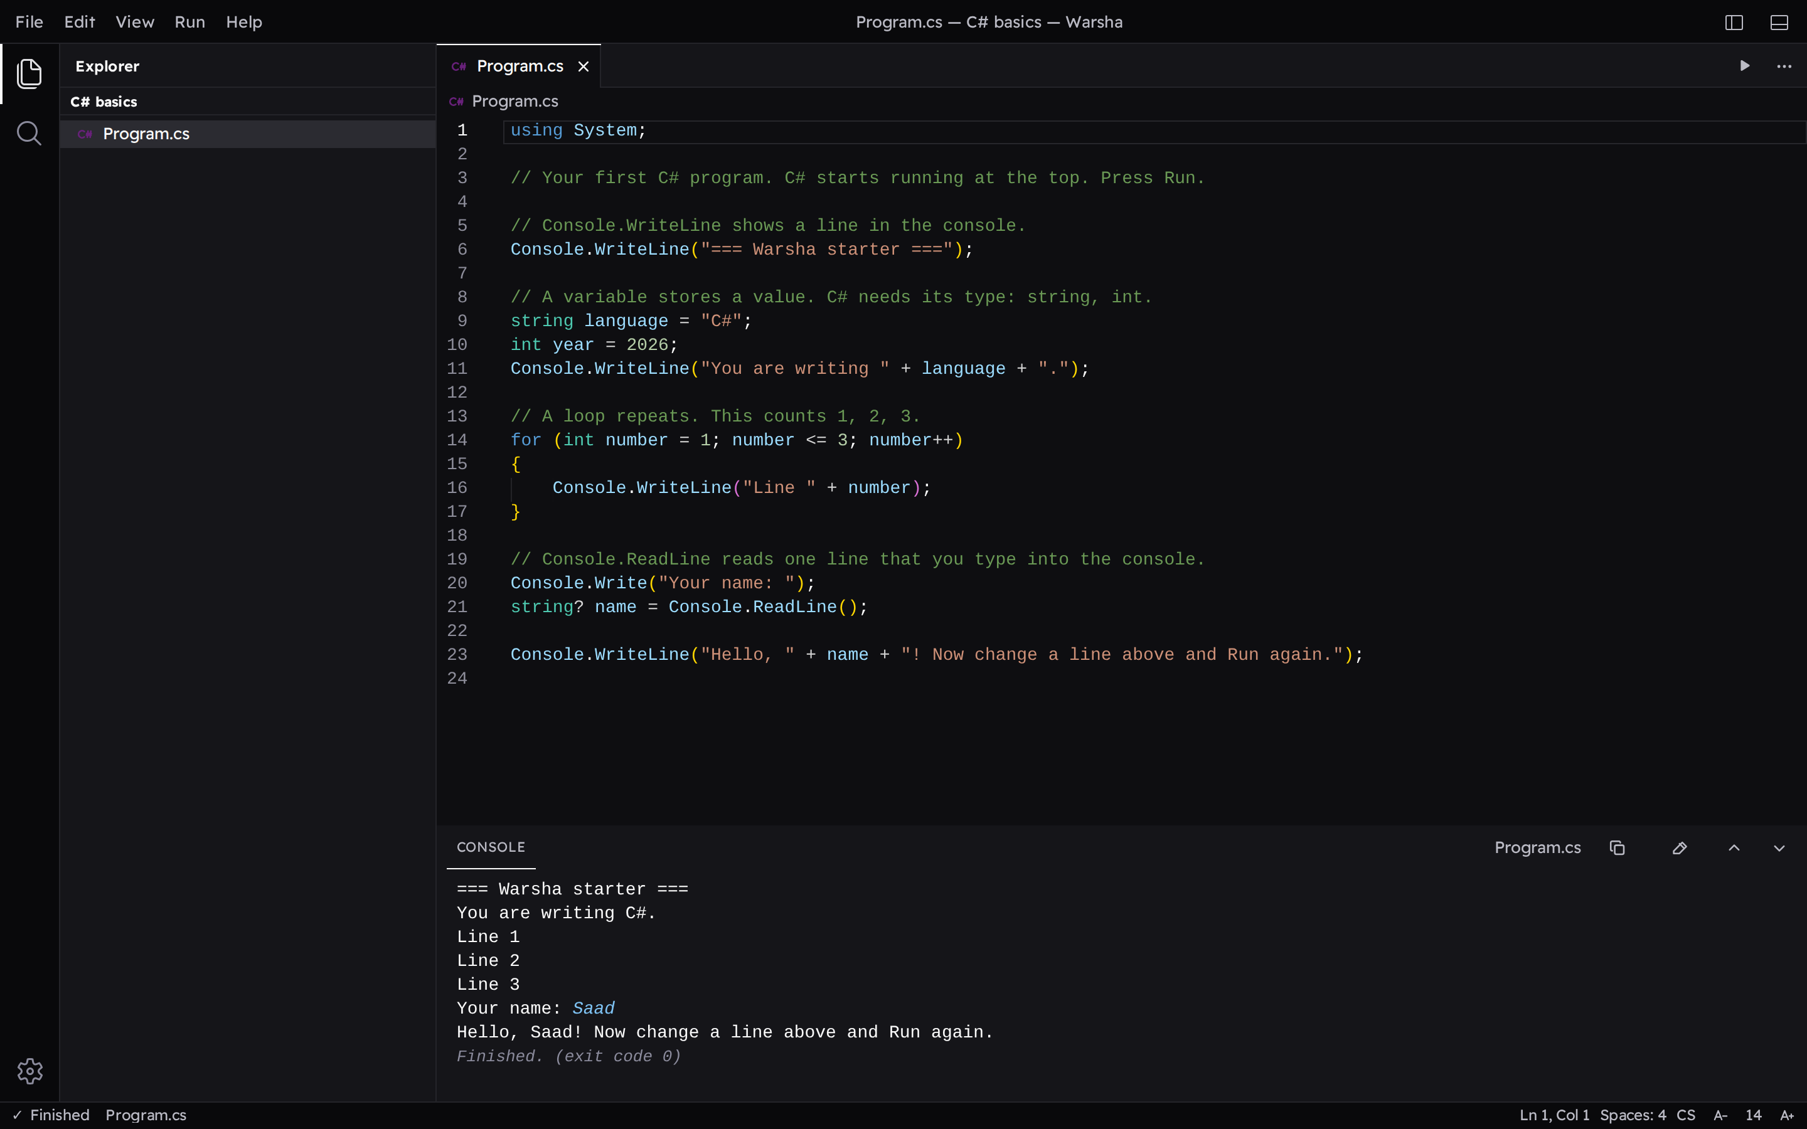
Task: Click the for loop keyword on line 14
Action: tap(526, 440)
